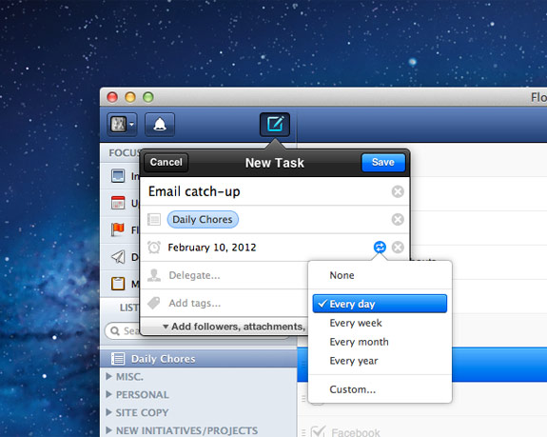
Task: Click the alarm clock due date icon
Action: (x=154, y=248)
